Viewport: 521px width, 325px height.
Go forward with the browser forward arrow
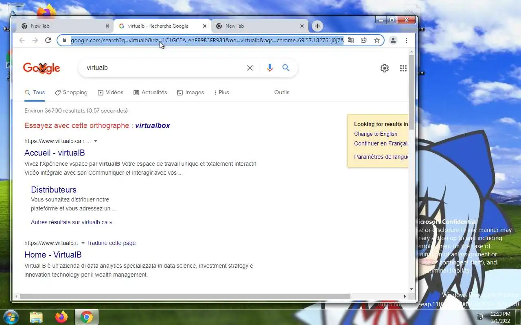tap(35, 40)
